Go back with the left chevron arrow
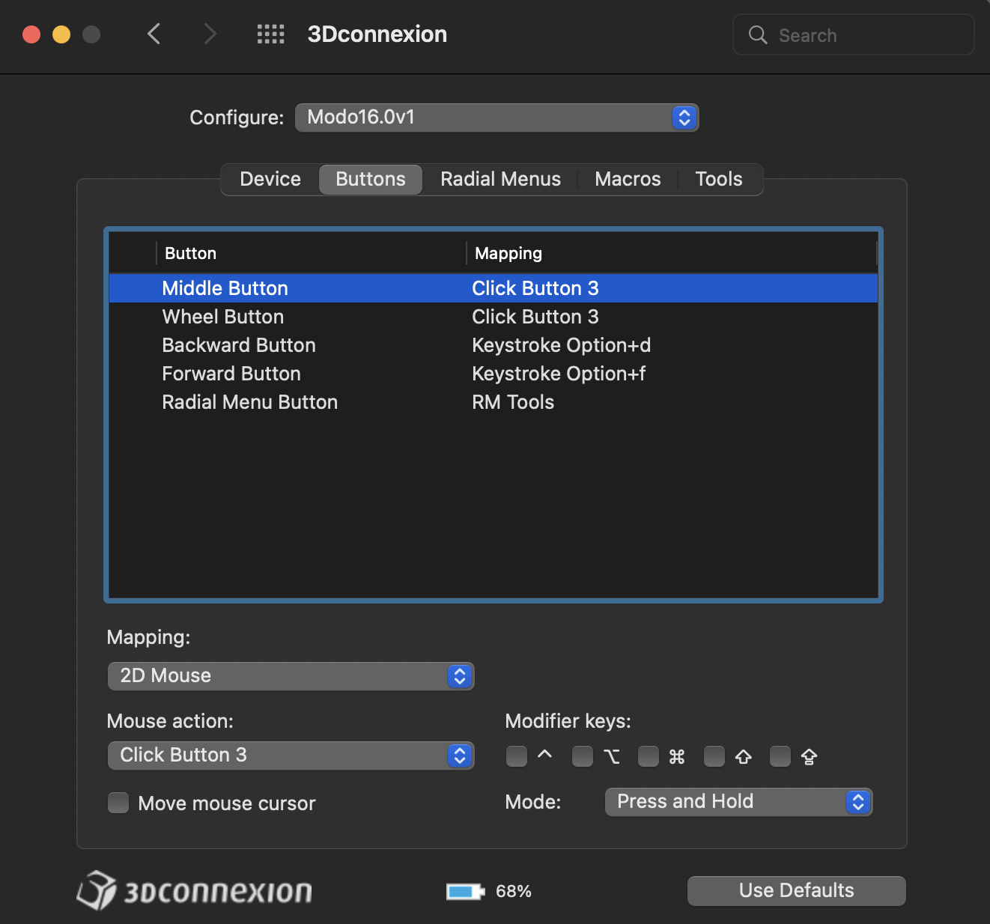The image size is (990, 924). pos(154,34)
